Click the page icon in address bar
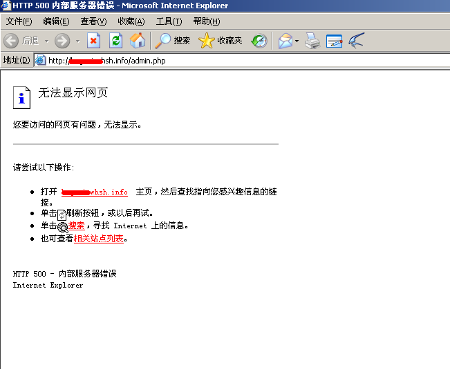This screenshot has width=450, height=369. (x=41, y=60)
